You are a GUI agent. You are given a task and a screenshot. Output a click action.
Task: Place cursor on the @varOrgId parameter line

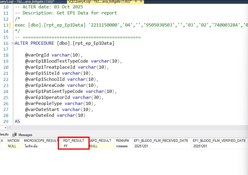click(x=54, y=55)
